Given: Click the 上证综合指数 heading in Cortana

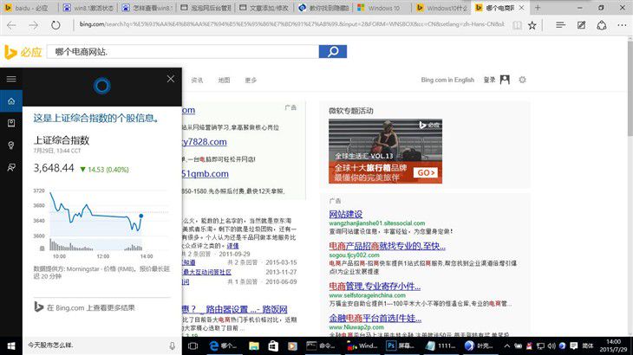Looking at the screenshot, I should (x=62, y=140).
